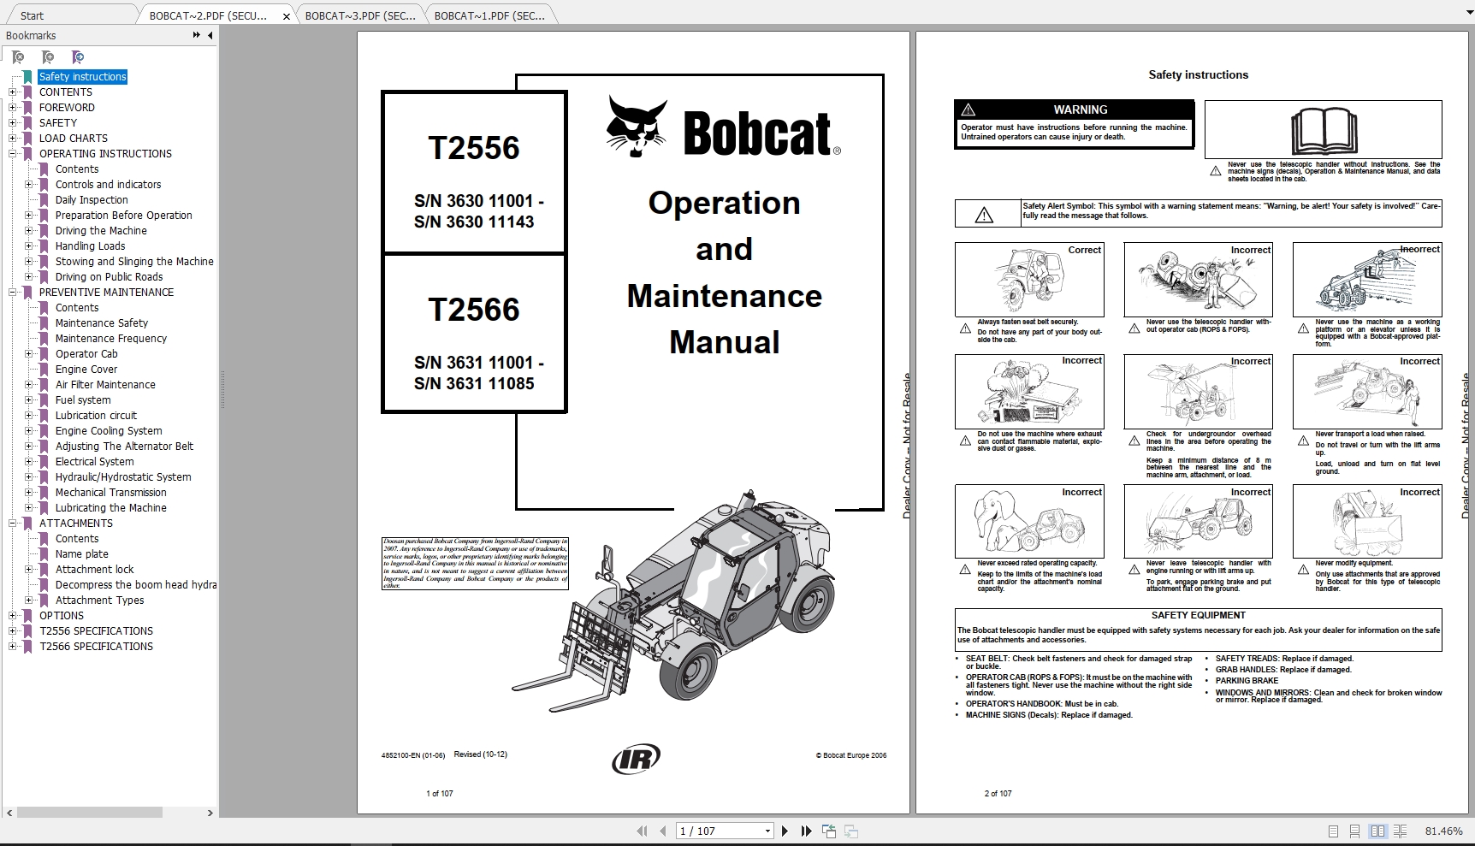Screen dimensions: 1475x846
Task: Collapse the PREVENTIVE MAINTENANCE bookmark
Action: click(11, 292)
